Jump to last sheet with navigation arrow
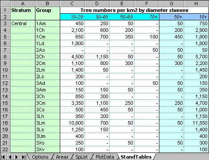Viewport: 209px width, 160px height. click(x=23, y=157)
